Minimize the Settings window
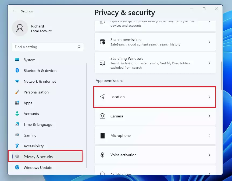232x181 pixels. coord(192,9)
